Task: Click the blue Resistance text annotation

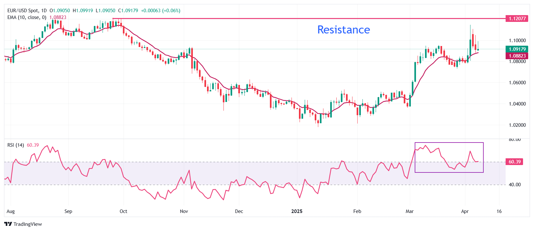Action: [x=343, y=30]
